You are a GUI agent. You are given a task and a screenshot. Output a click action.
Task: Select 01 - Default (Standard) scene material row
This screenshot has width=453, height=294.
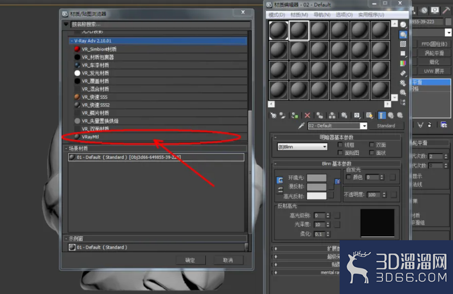click(156, 157)
